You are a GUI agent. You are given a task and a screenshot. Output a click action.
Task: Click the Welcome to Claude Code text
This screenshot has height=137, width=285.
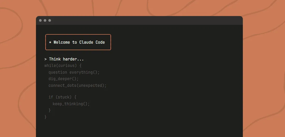pos(79,42)
